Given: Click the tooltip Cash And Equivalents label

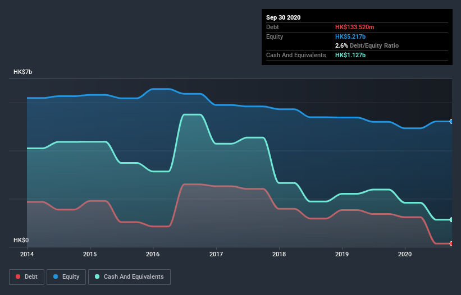Looking at the screenshot, I should [x=296, y=55].
